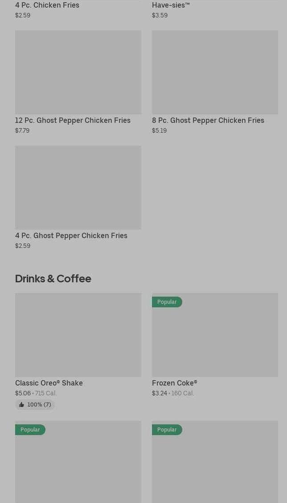Click the 4 Pc. Chicken Fries title
This screenshot has height=503, width=287.
(47, 5)
